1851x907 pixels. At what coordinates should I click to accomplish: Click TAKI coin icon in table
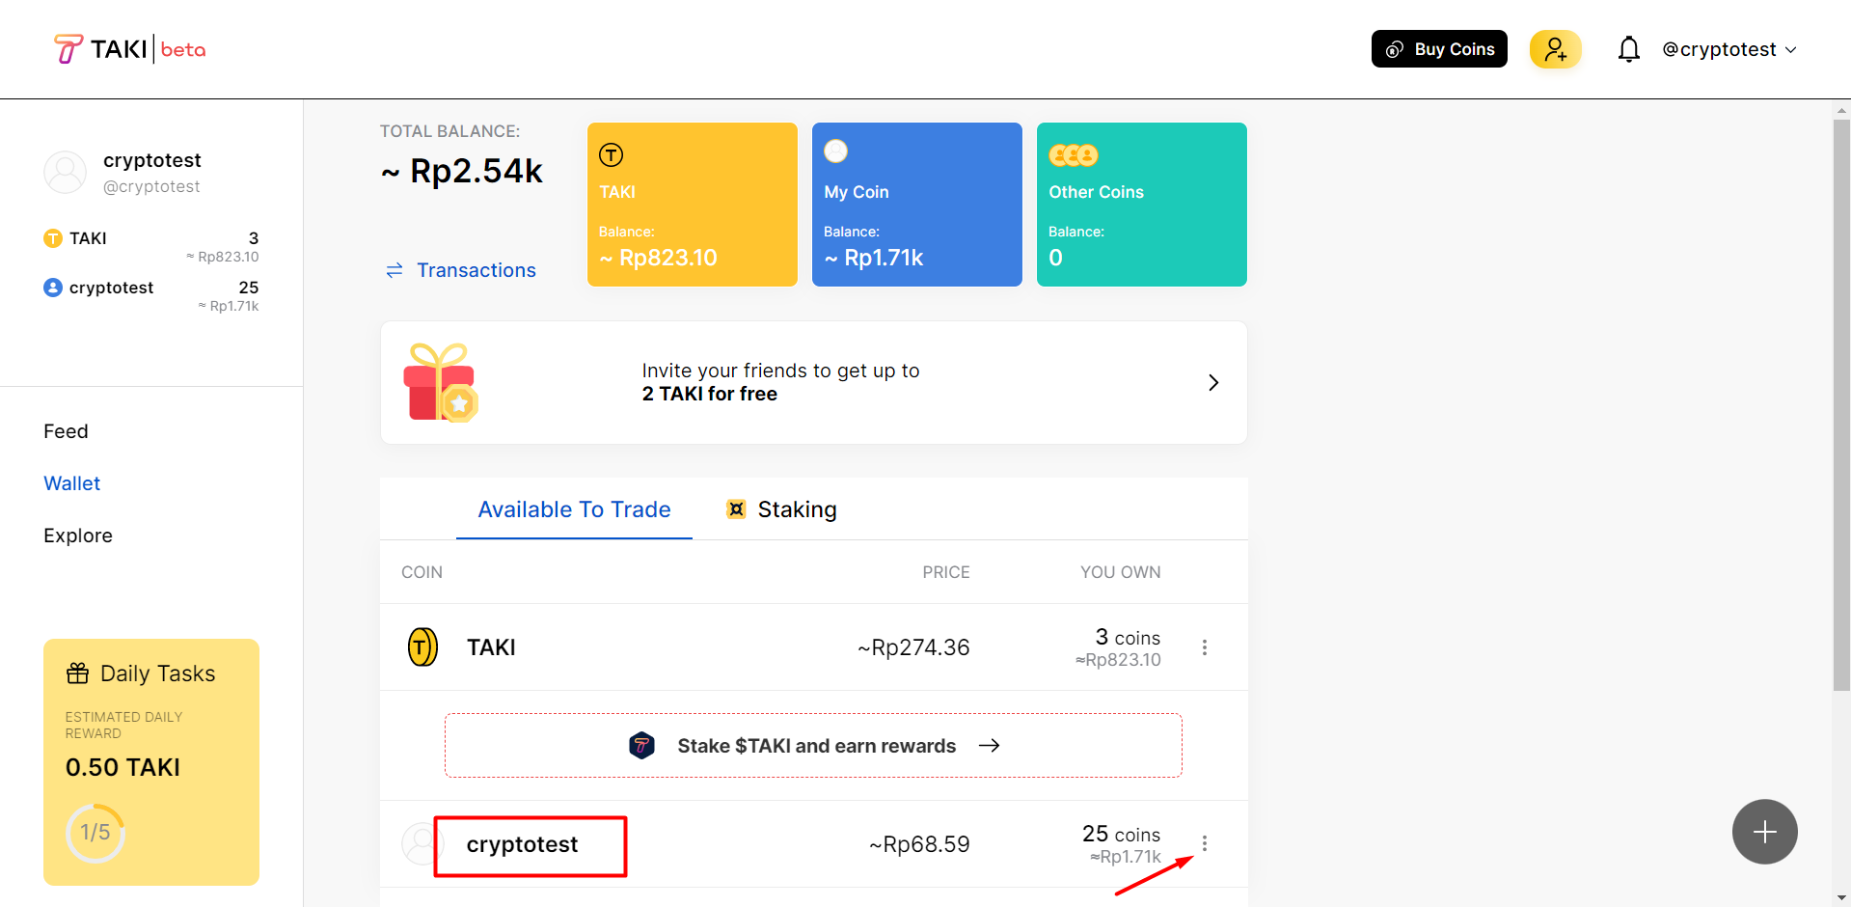422,647
